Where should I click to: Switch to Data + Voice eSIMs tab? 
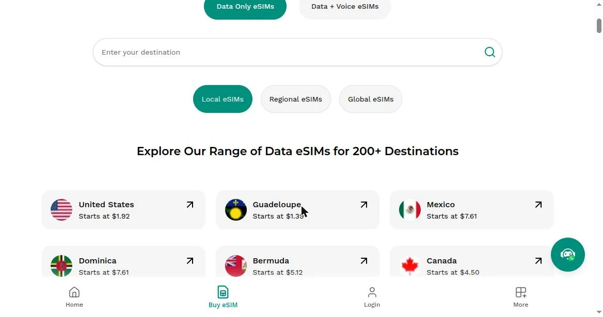345,7
